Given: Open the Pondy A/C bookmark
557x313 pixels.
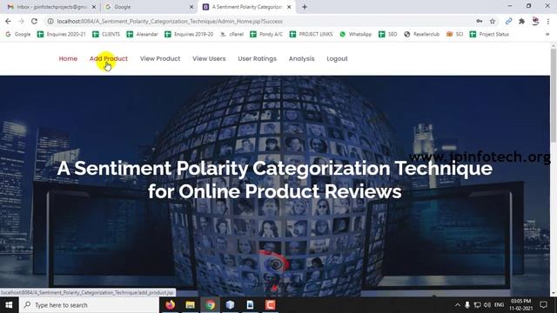Looking at the screenshot, I should [x=266, y=34].
